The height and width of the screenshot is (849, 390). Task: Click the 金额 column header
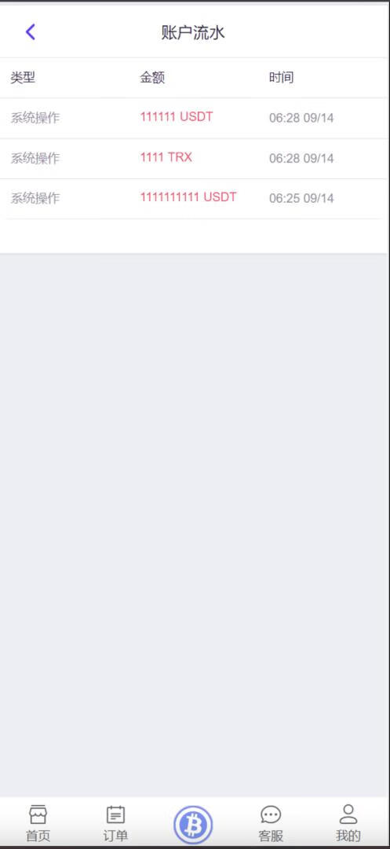(152, 77)
